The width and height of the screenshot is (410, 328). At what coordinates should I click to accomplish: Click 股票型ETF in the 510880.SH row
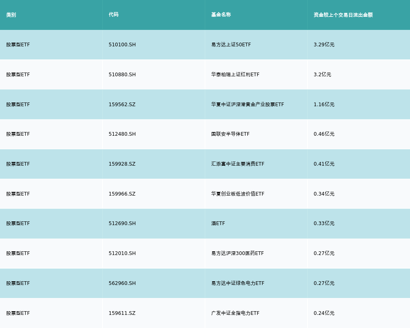pyautogui.click(x=18, y=75)
